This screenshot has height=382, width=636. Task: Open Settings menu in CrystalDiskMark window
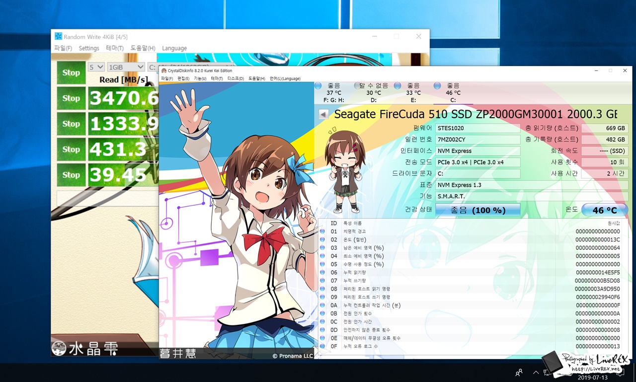coord(89,48)
